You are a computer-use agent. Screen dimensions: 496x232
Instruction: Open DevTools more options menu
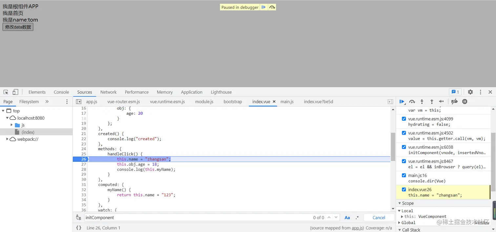[481, 92]
